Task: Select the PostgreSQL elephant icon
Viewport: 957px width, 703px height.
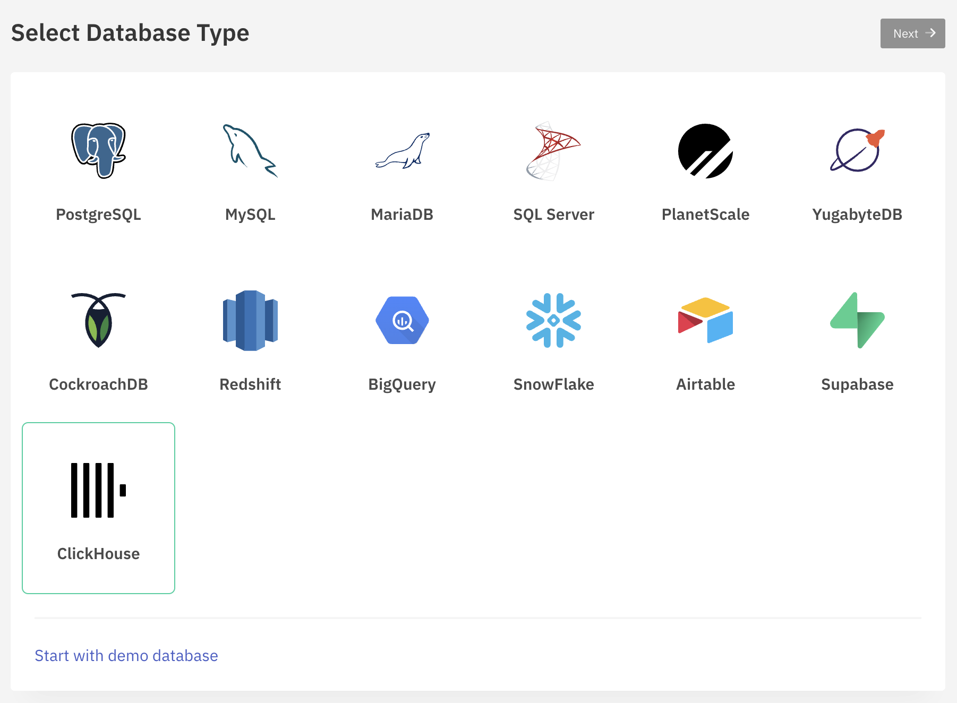Action: 99,151
